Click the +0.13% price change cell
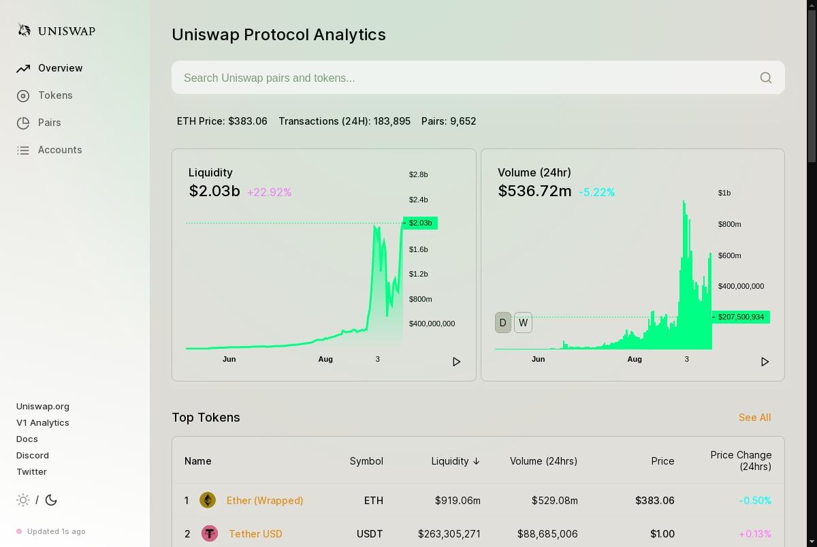The image size is (817, 547). pyautogui.click(x=755, y=534)
